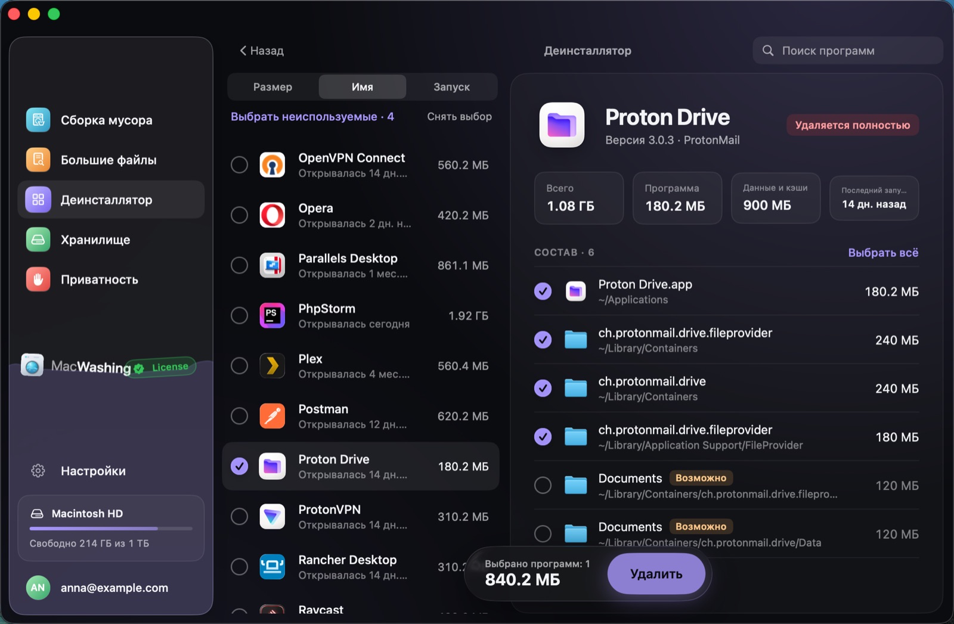Click the Parallels Desktop app icon
Screen dimensions: 954x624
pos(272,265)
